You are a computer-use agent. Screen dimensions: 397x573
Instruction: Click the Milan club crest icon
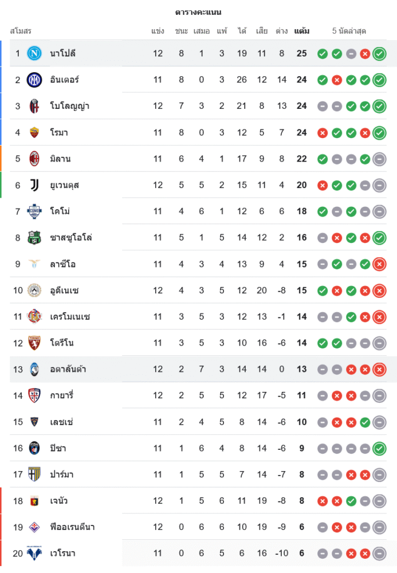point(34,159)
